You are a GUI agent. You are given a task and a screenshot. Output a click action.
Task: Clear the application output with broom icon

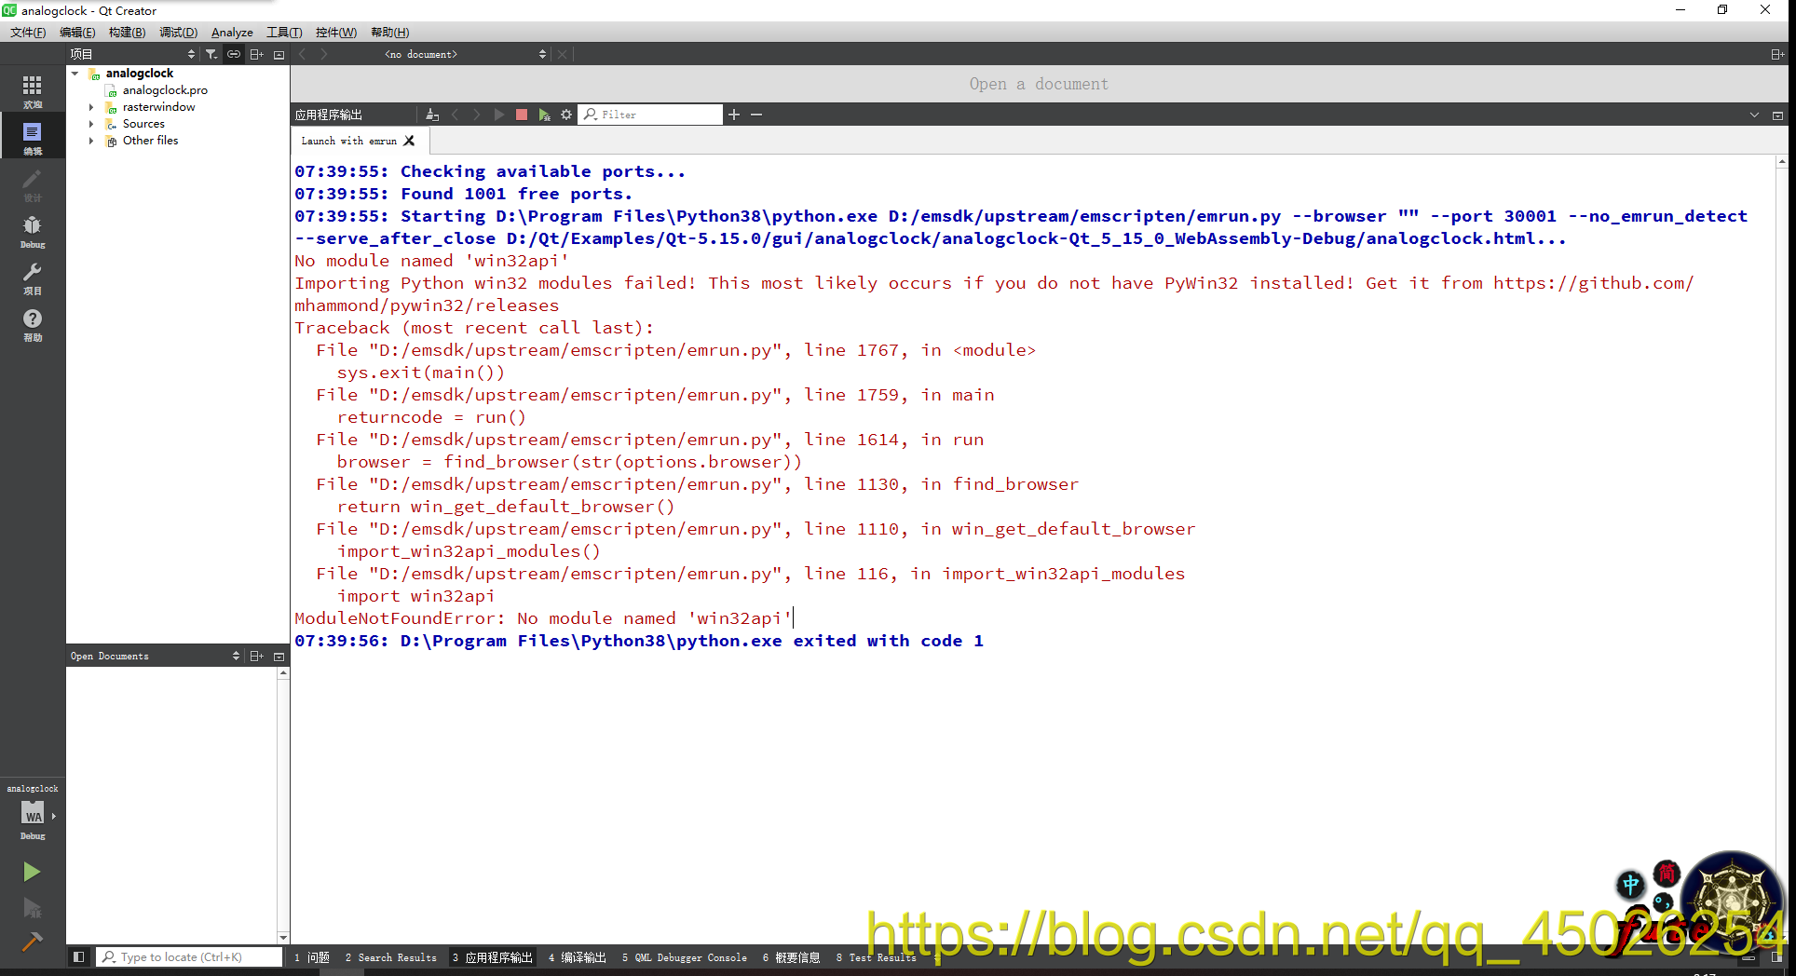click(431, 114)
